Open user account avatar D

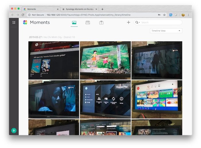pyautogui.click(x=14, y=130)
